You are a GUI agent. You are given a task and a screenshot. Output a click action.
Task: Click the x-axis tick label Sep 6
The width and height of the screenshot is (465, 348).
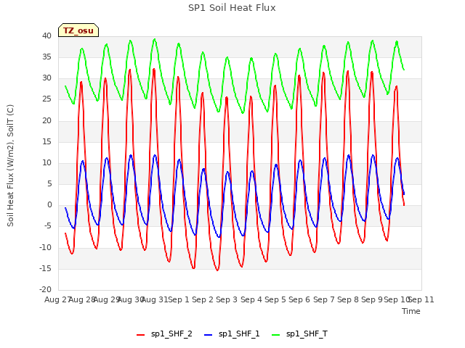click(x=299, y=299)
